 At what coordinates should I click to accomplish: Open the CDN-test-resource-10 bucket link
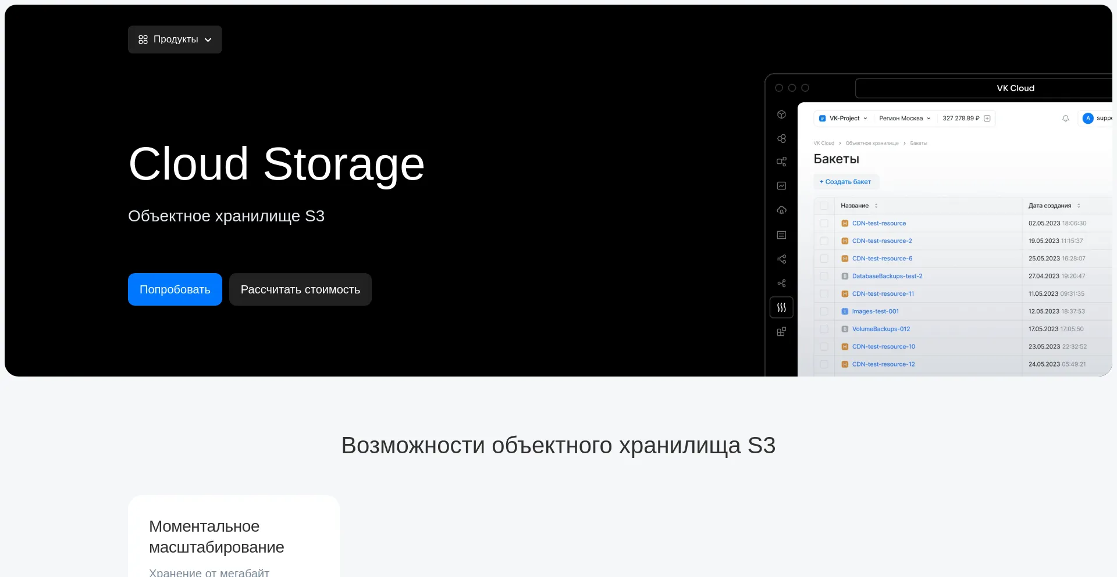884,347
